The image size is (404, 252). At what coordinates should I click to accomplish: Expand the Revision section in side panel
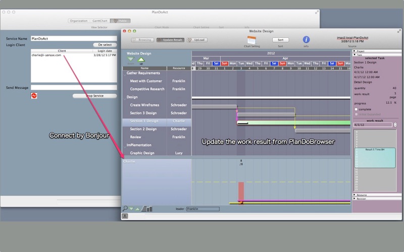pyautogui.click(x=355, y=199)
